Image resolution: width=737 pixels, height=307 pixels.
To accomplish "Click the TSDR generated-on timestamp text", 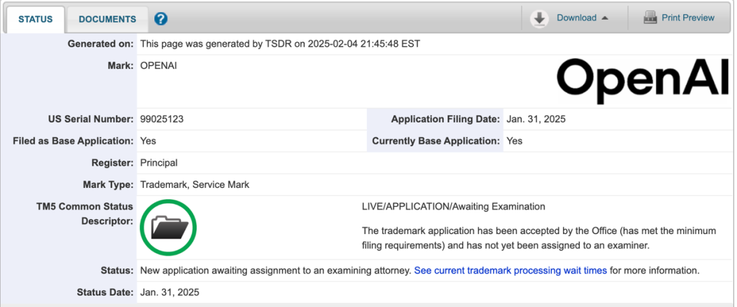I will pos(280,44).
